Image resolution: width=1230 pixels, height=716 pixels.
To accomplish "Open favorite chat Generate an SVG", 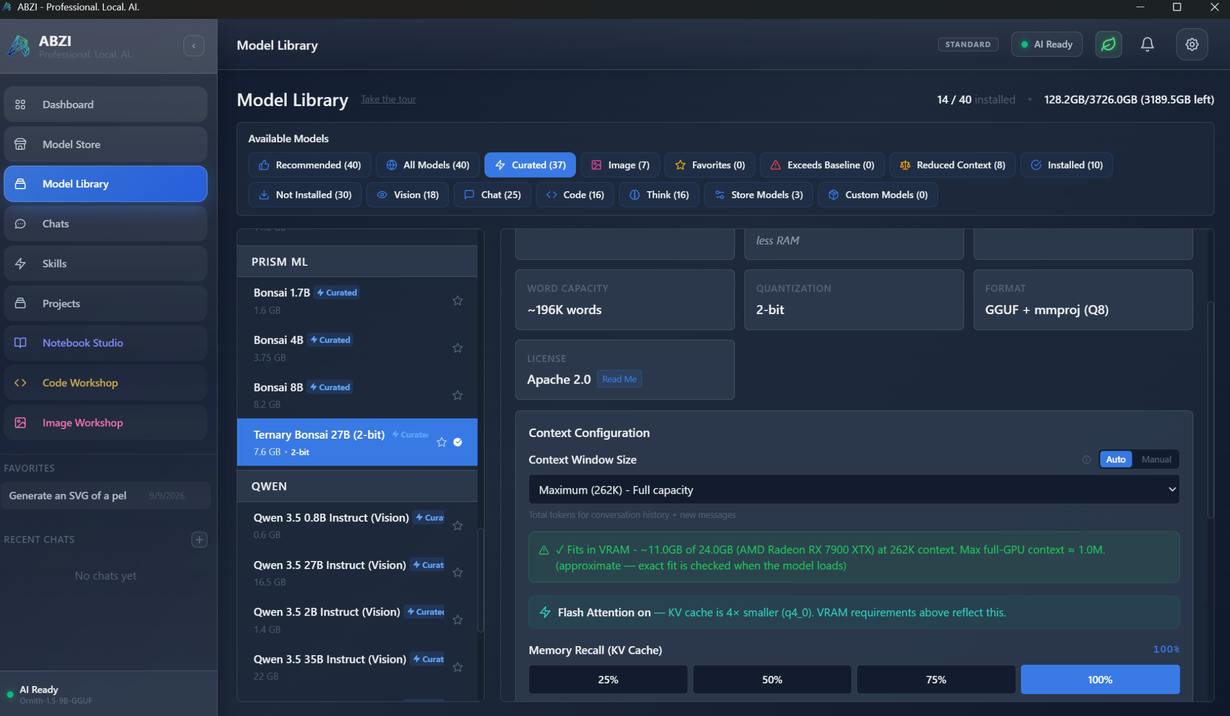I will pos(106,495).
